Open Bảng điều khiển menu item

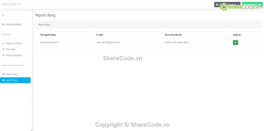pos(13,24)
